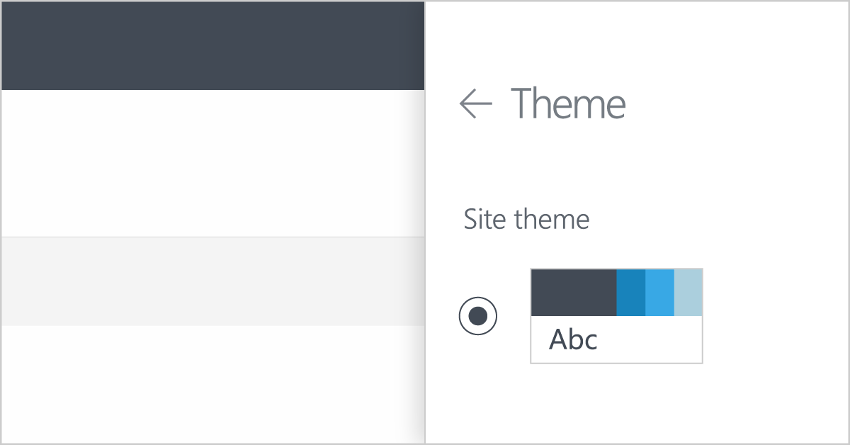Click the multicolor palette strip above Abc
This screenshot has width=850, height=445.
(x=616, y=292)
